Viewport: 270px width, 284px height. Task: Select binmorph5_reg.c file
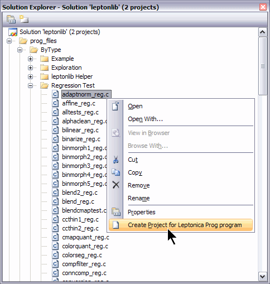[84, 184]
